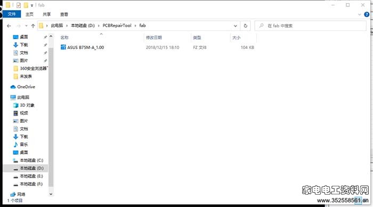Switch to the 主页 ribbon tab
The height and width of the screenshot is (207, 373).
pyautogui.click(x=29, y=14)
